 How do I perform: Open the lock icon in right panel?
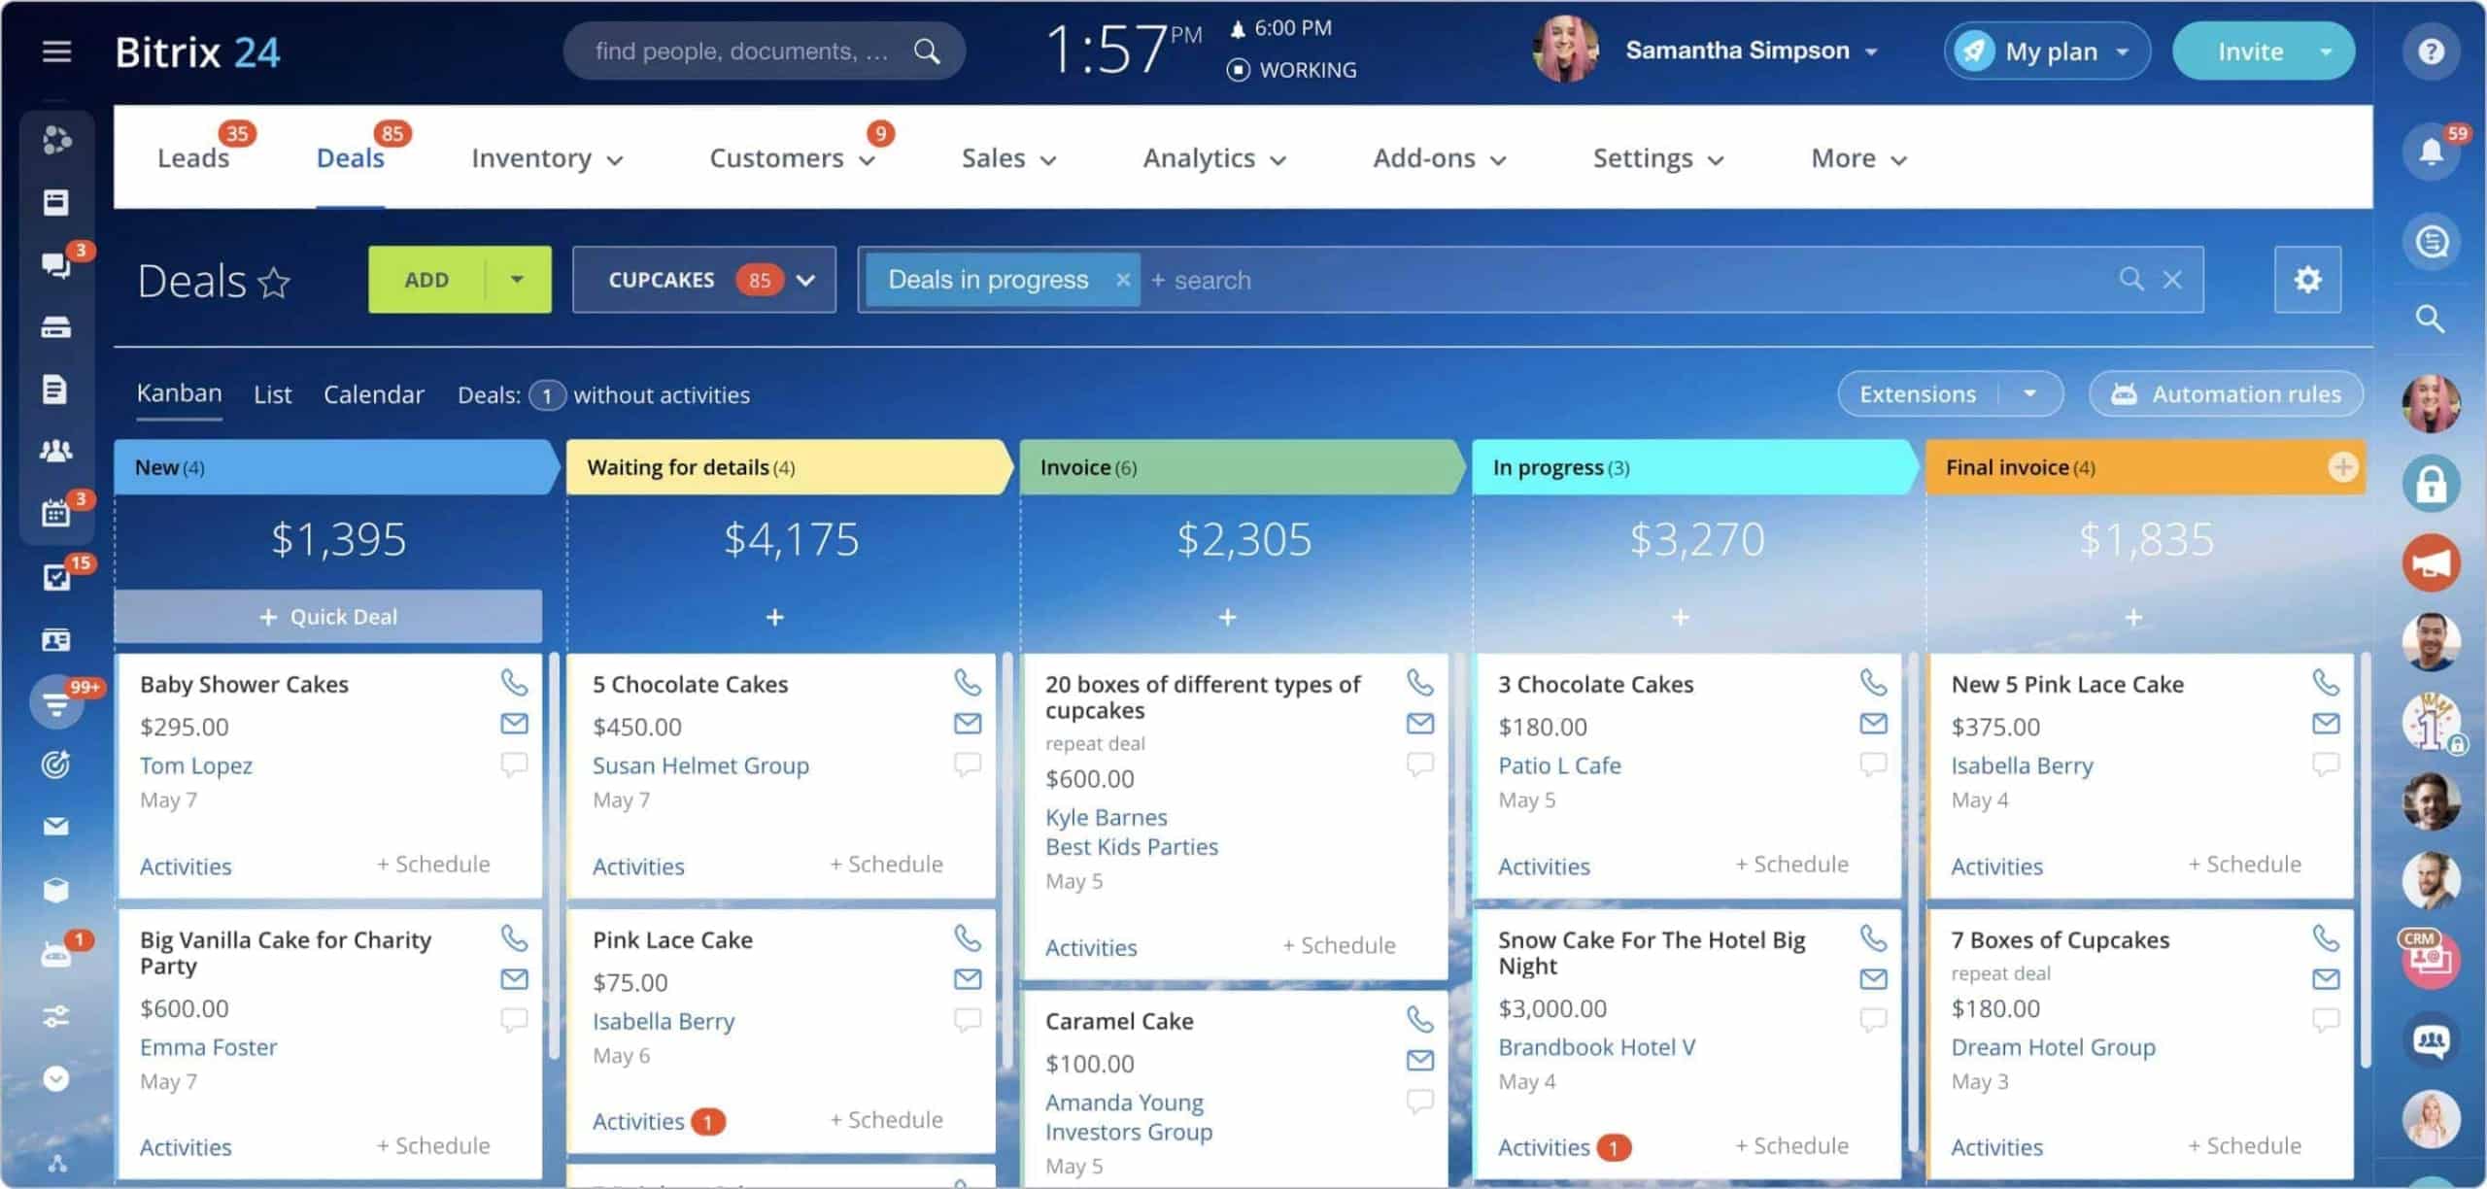click(x=2431, y=484)
